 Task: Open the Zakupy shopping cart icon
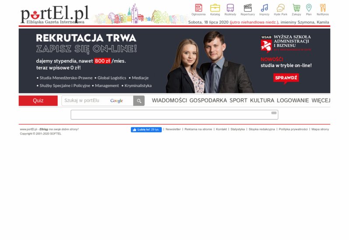296,10
